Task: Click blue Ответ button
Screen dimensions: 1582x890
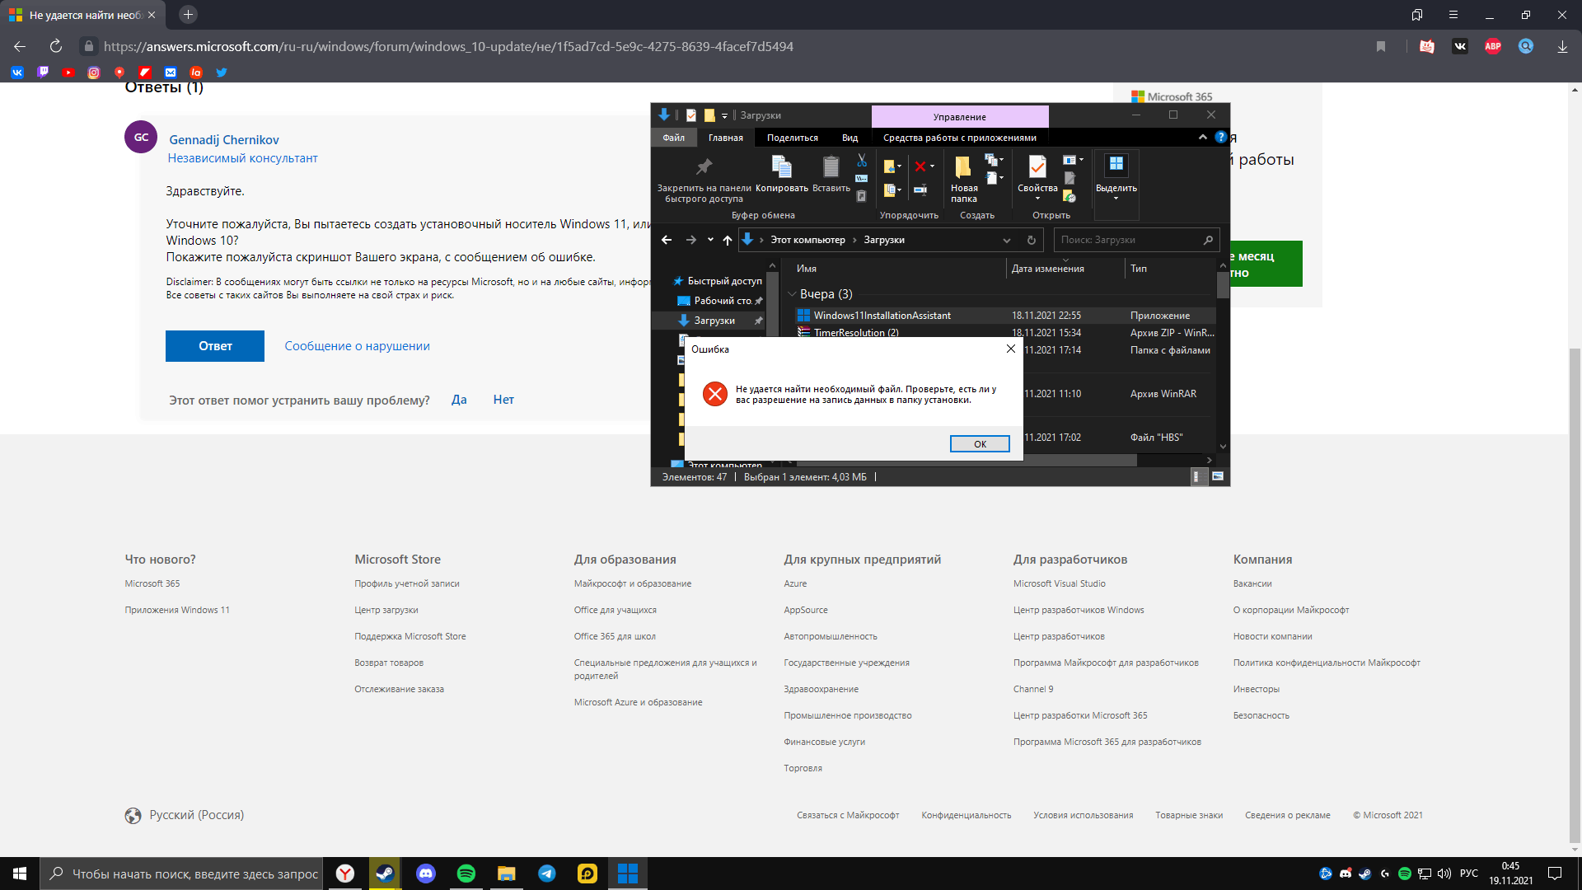Action: [215, 346]
